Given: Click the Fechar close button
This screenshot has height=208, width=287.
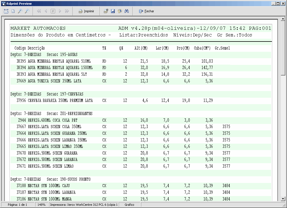Looking at the screenshot, I should click(146, 11).
